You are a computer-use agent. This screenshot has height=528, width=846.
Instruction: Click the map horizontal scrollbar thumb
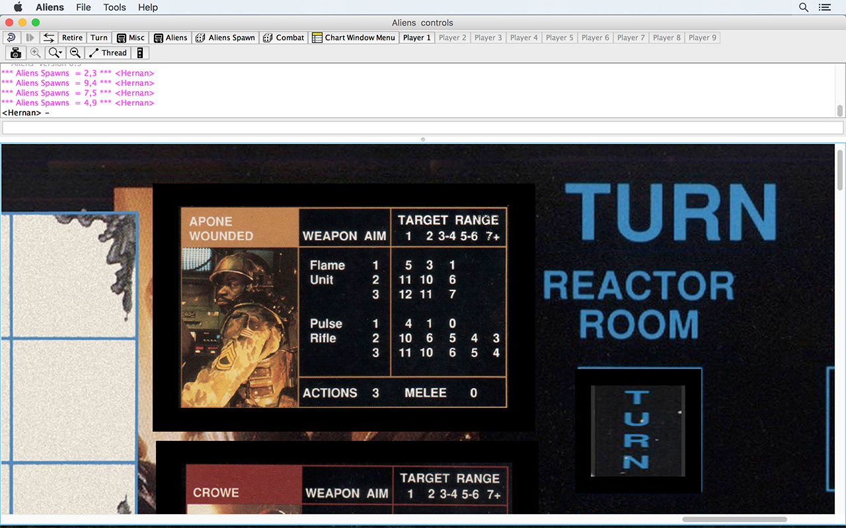[x=734, y=519]
